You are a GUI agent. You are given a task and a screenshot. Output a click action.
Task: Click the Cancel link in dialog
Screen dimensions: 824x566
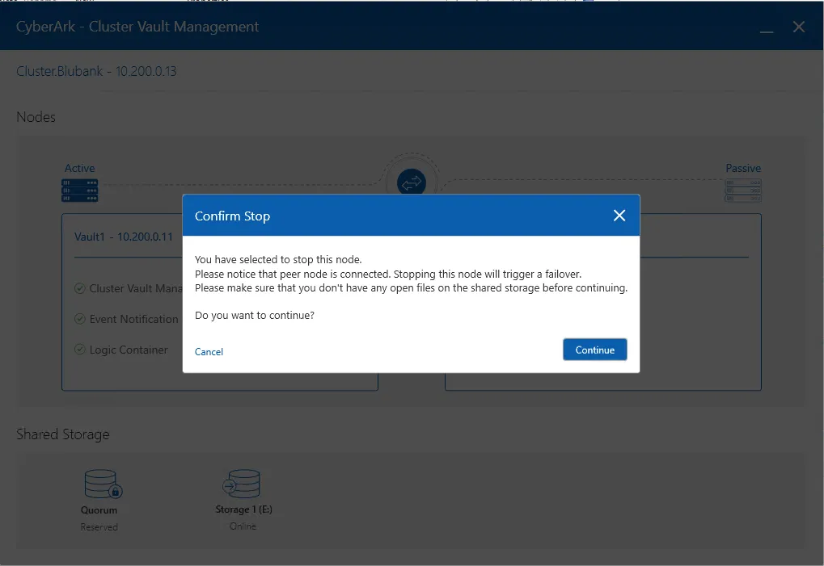209,352
